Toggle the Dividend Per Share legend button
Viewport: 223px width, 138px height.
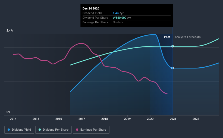point(54,130)
